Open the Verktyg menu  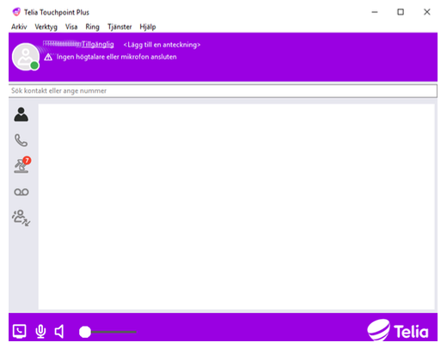point(46,27)
